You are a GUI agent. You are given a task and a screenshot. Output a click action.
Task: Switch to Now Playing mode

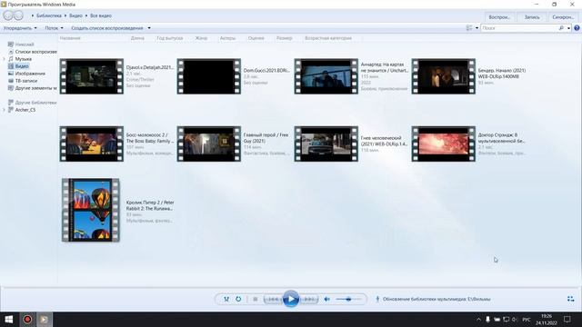click(570, 299)
